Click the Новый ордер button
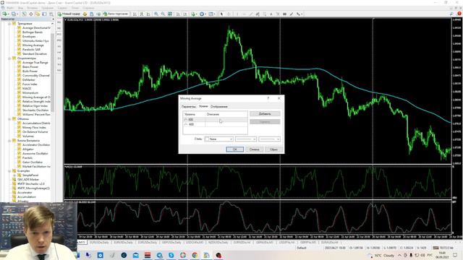This screenshot has height=260, width=463. (69, 14)
